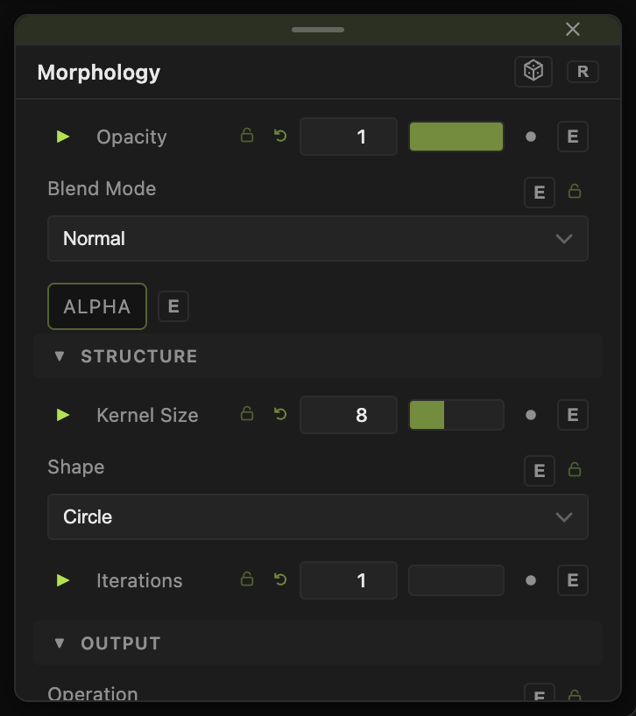Toggle the lock on Kernel Size
The image size is (636, 716).
(247, 414)
